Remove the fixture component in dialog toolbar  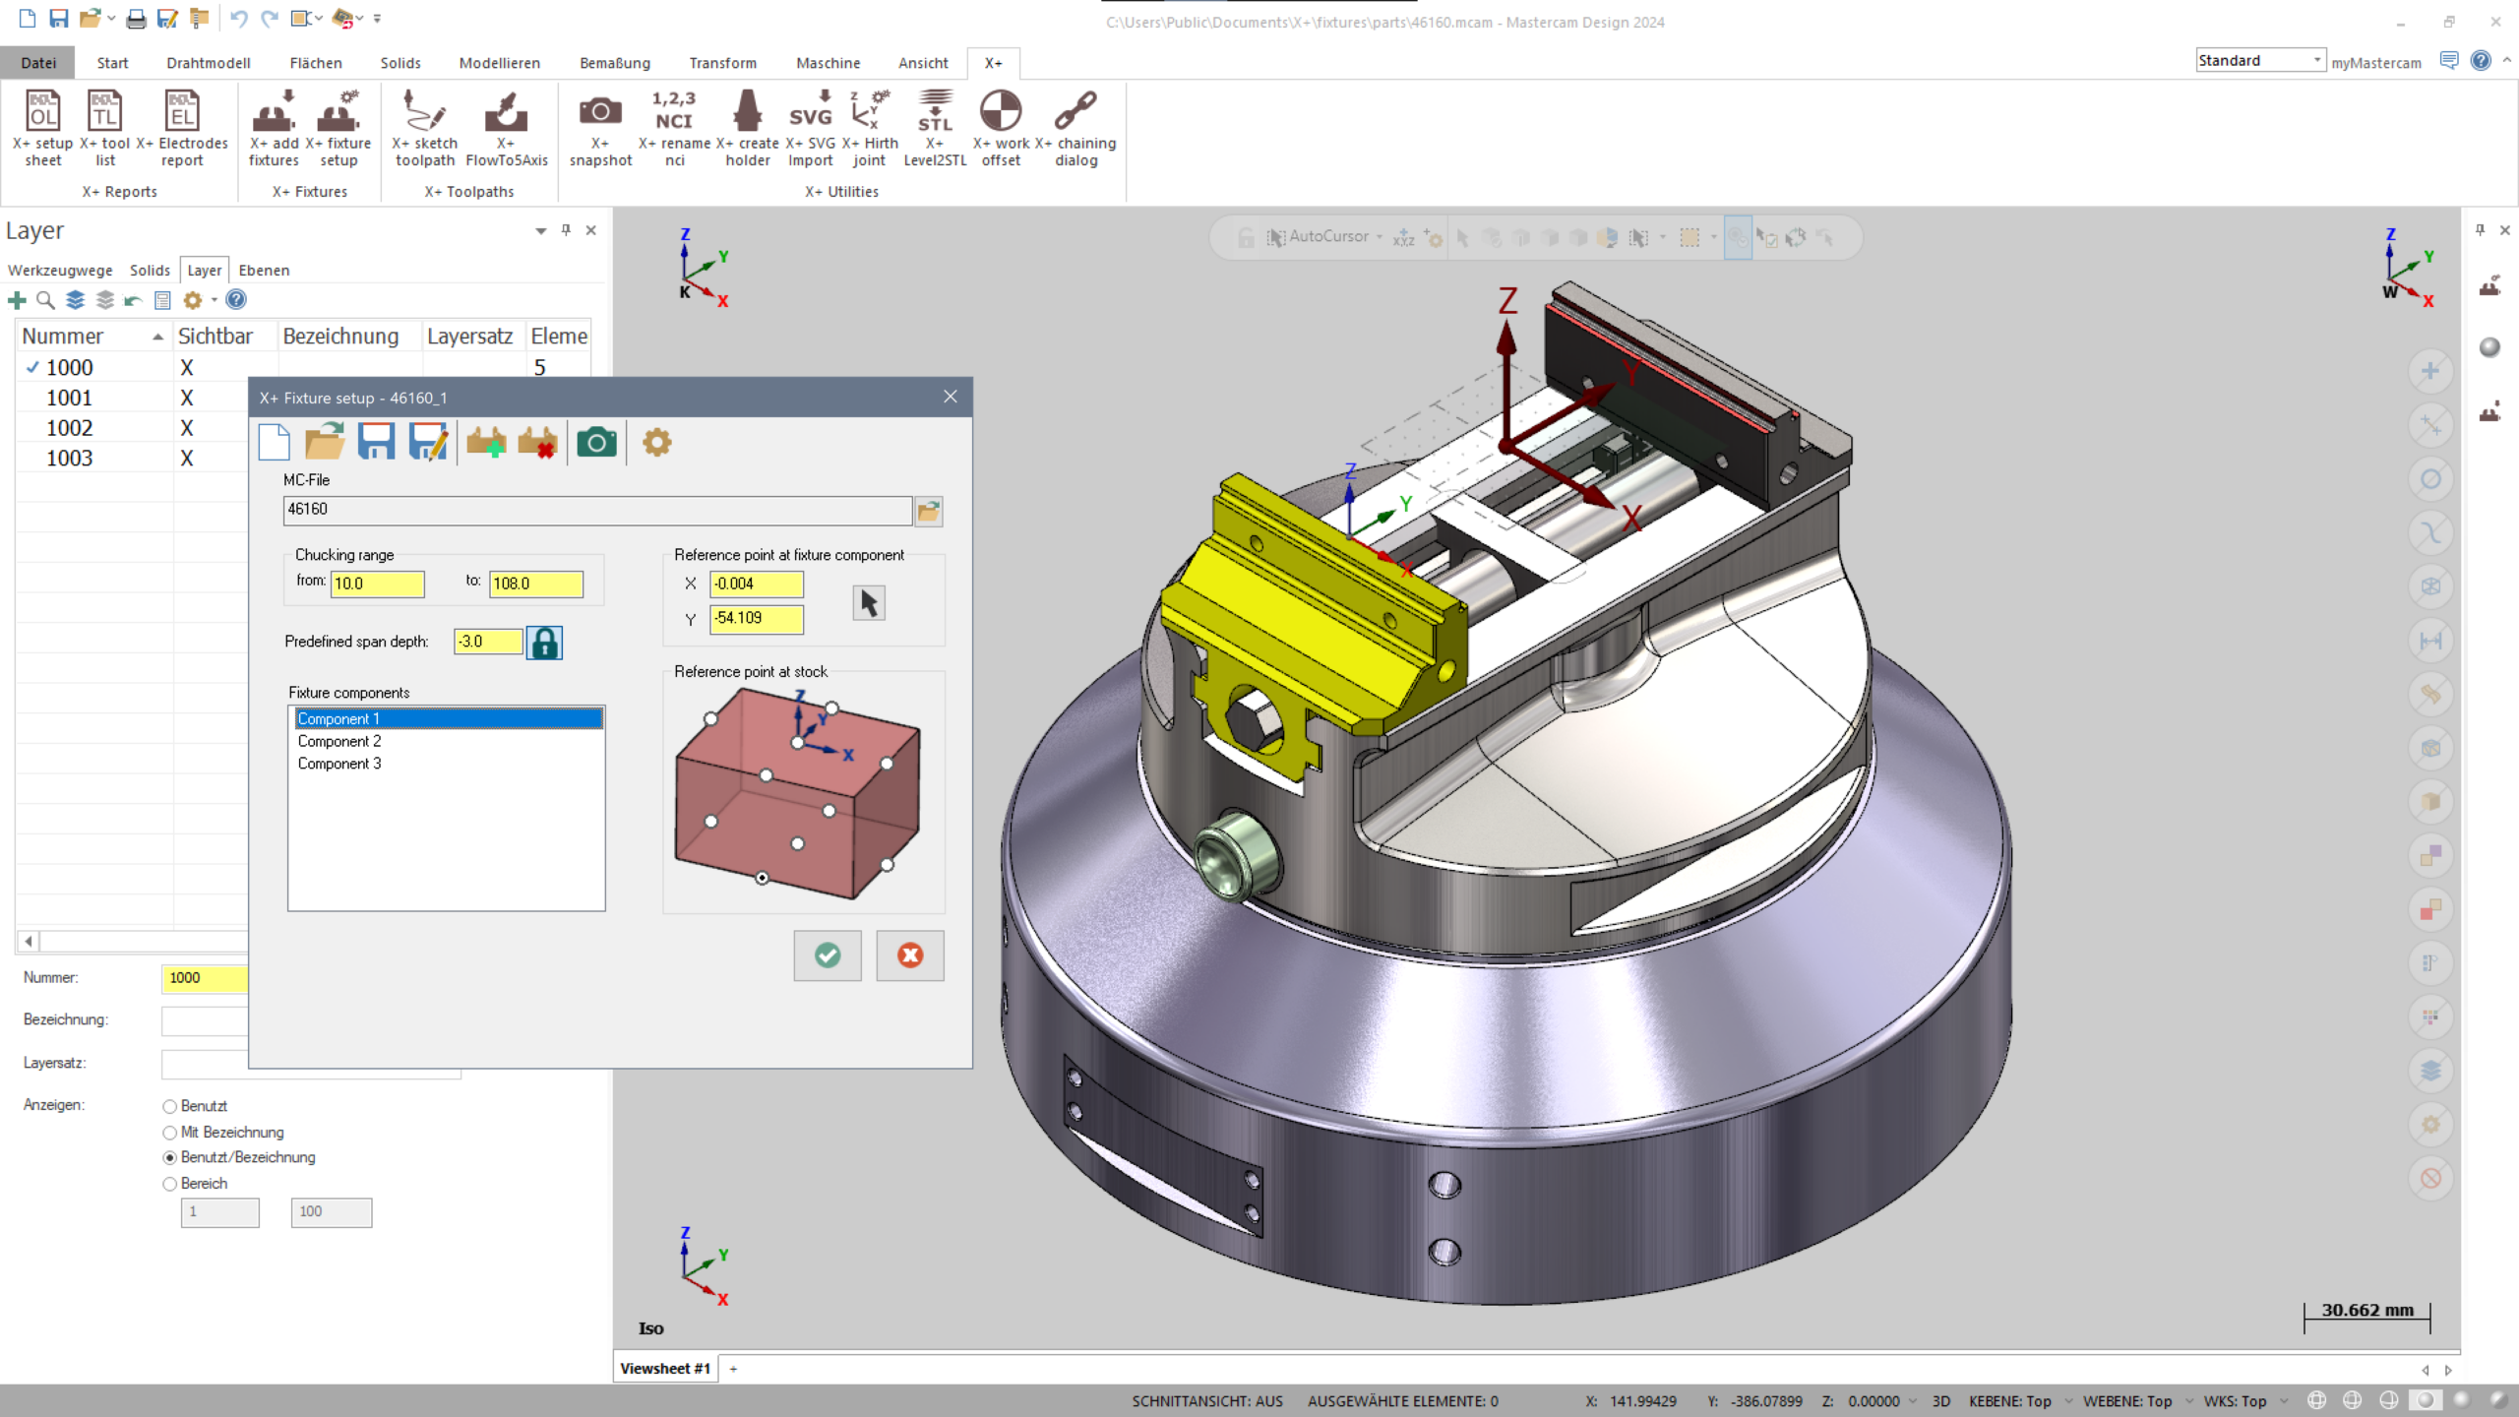pos(537,442)
